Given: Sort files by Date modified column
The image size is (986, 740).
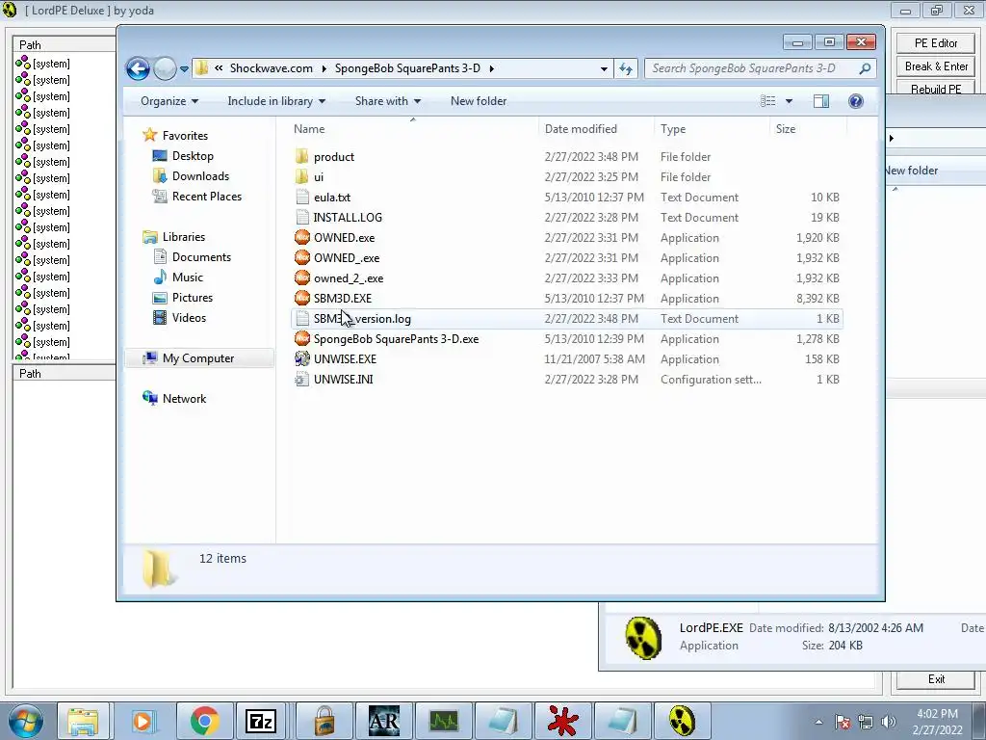Looking at the screenshot, I should coord(596,129).
